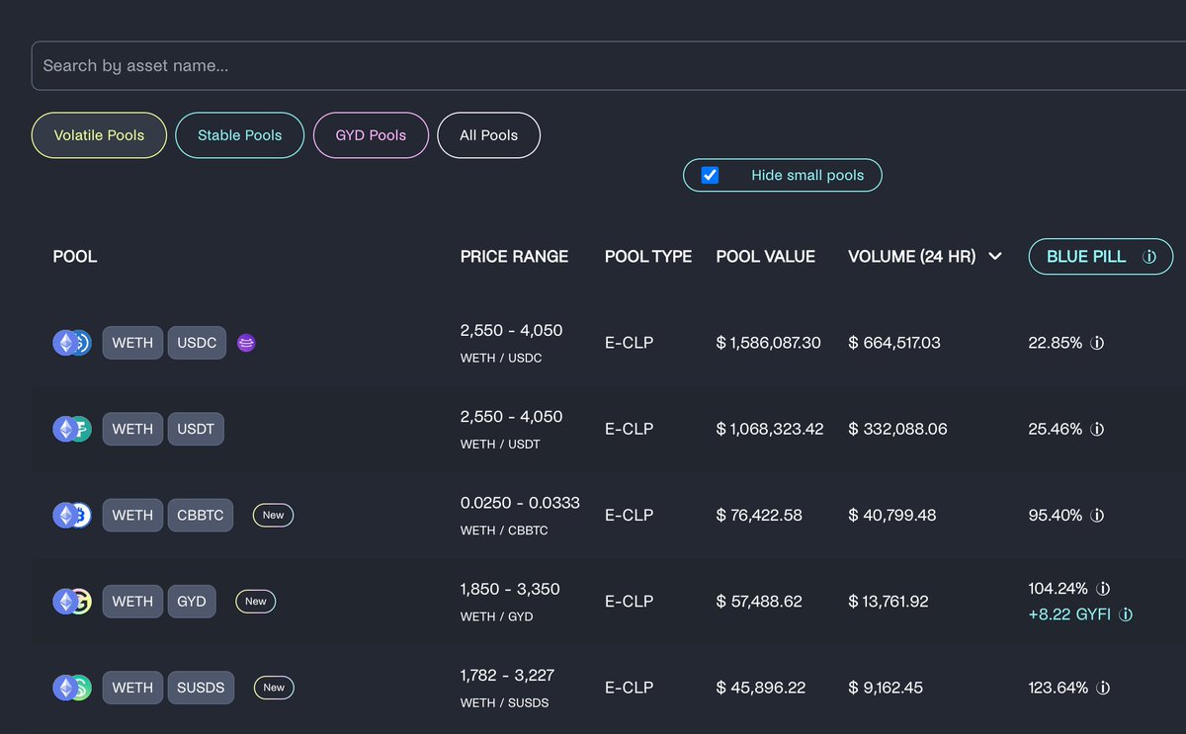Click the VOLUME (24 HR) column header
The image size is (1186, 734).
pyautogui.click(x=912, y=257)
